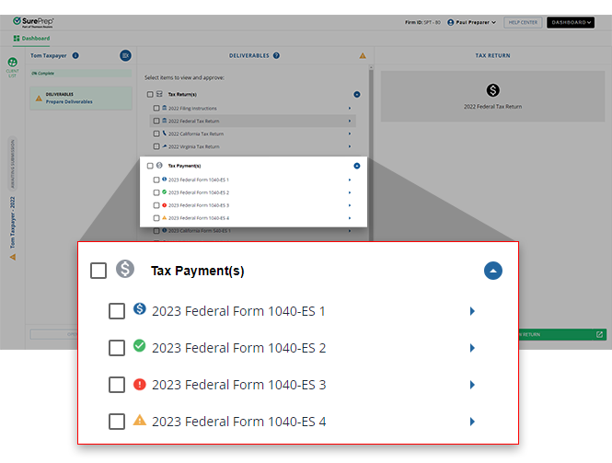Expand the 2022 Federal Tax Return row arrow
This screenshot has width=612, height=463.
[350, 121]
